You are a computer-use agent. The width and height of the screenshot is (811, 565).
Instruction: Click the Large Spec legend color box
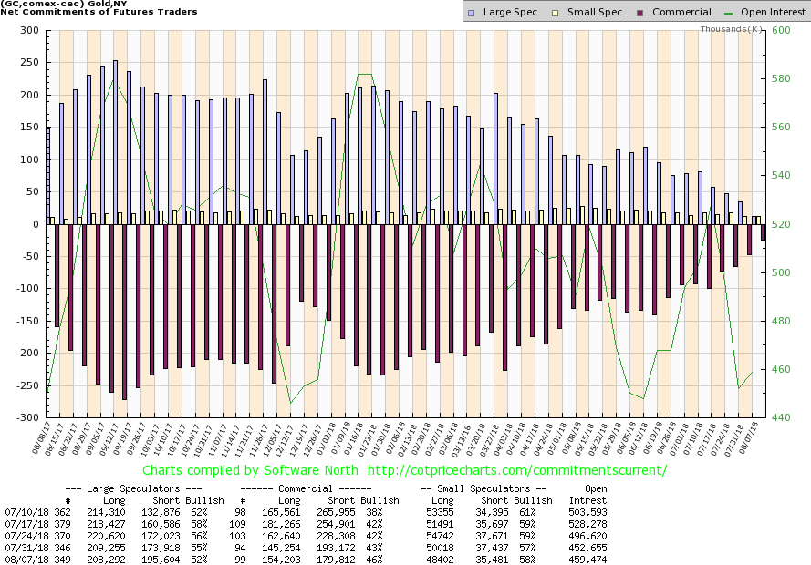pyautogui.click(x=470, y=12)
